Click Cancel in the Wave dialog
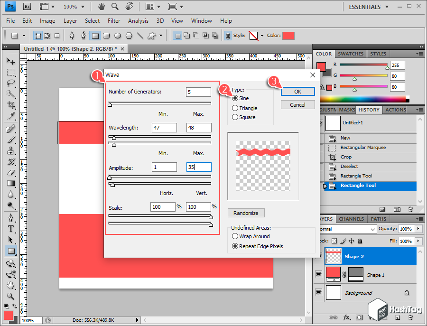Image resolution: width=427 pixels, height=326 pixels. [x=297, y=105]
